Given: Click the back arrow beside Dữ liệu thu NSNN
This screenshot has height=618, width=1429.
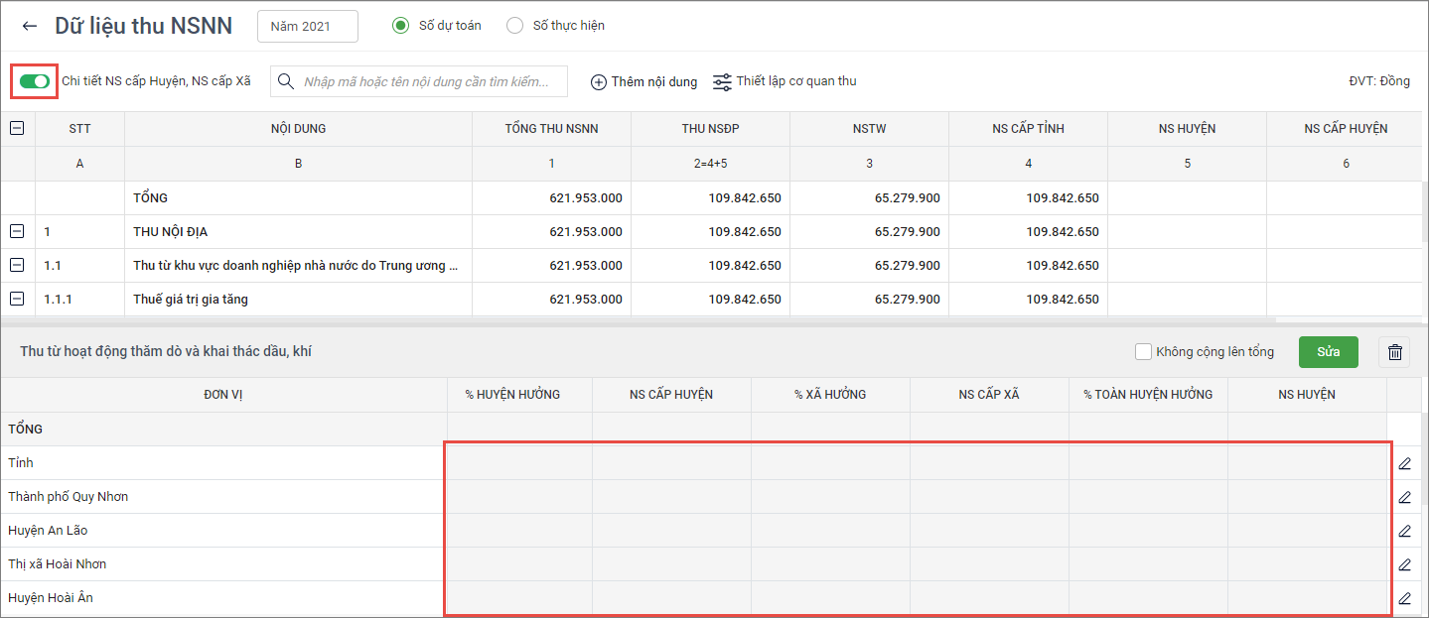Looking at the screenshot, I should click(x=30, y=26).
